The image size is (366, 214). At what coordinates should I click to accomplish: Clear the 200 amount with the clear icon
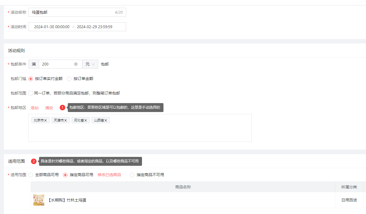coord(76,64)
